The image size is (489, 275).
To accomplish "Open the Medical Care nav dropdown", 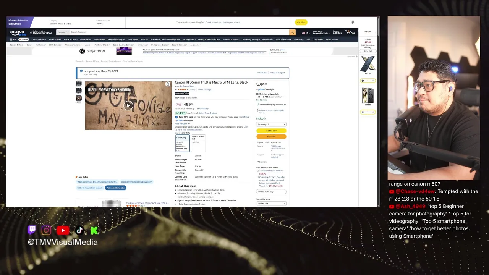I will pos(70,39).
